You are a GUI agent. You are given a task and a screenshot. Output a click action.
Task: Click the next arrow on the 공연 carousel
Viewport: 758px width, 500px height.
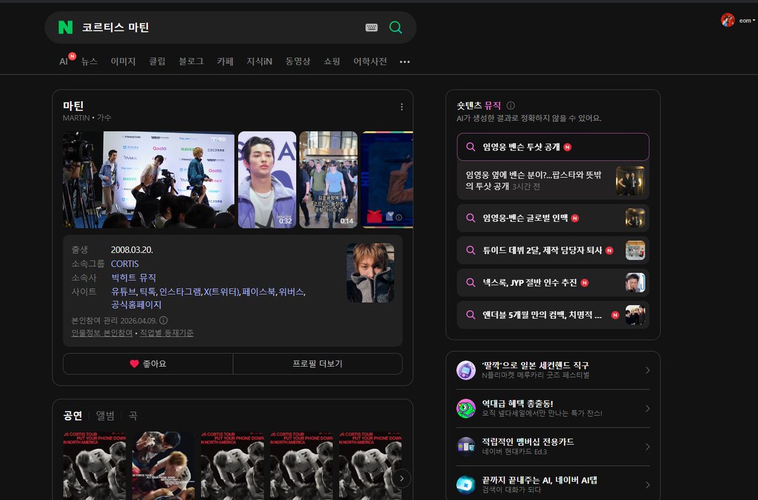[x=401, y=478]
